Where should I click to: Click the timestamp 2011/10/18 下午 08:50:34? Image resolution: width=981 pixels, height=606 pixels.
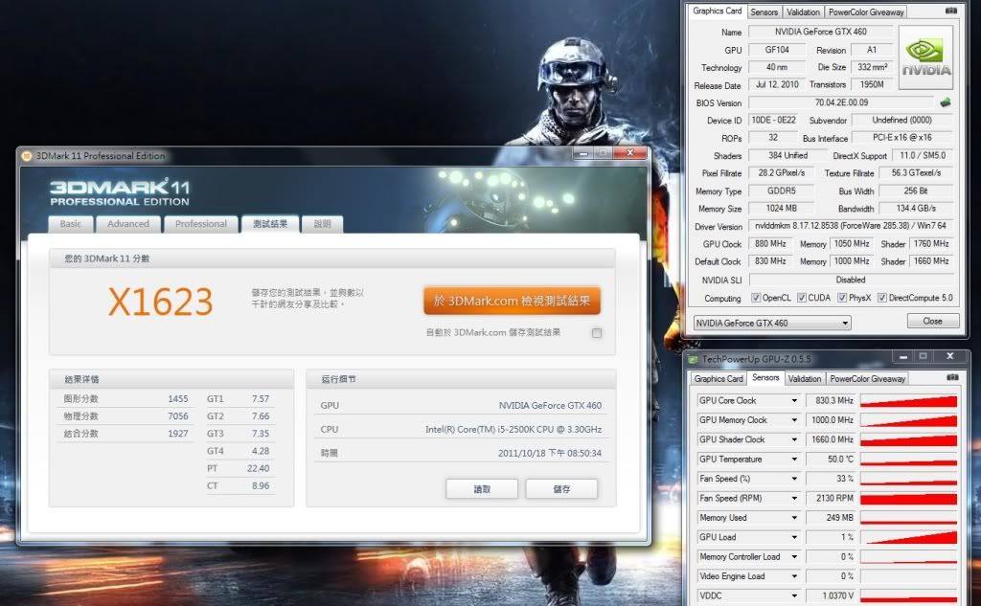tap(549, 454)
